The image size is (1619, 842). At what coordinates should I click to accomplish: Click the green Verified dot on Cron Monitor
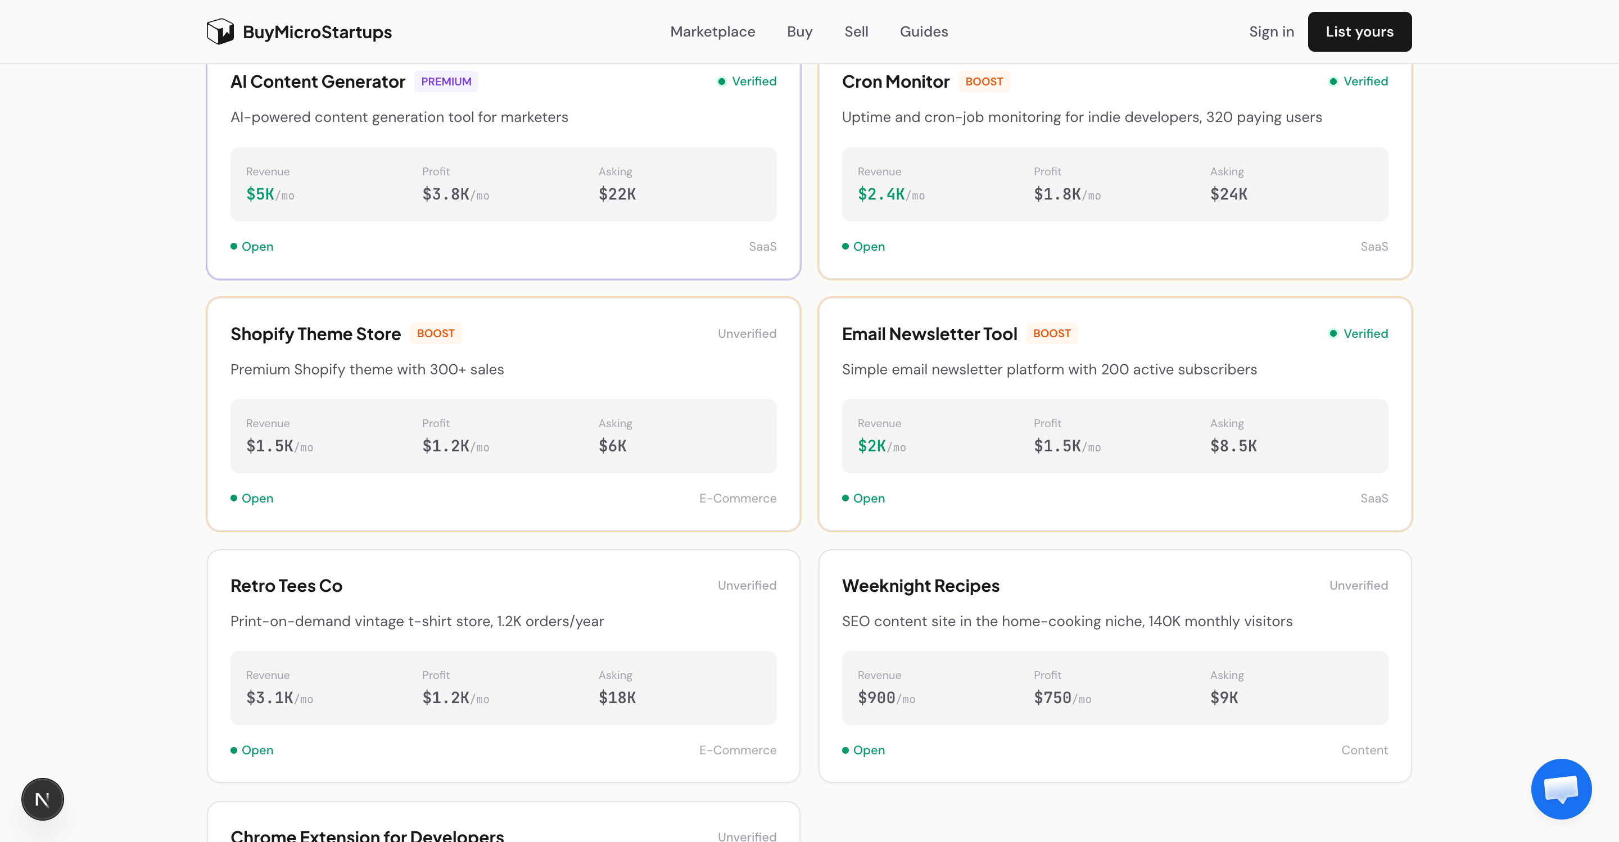point(1333,81)
